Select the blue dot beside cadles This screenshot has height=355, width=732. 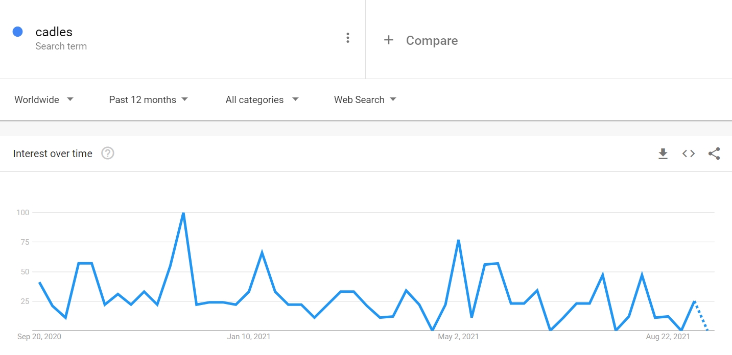(x=18, y=32)
